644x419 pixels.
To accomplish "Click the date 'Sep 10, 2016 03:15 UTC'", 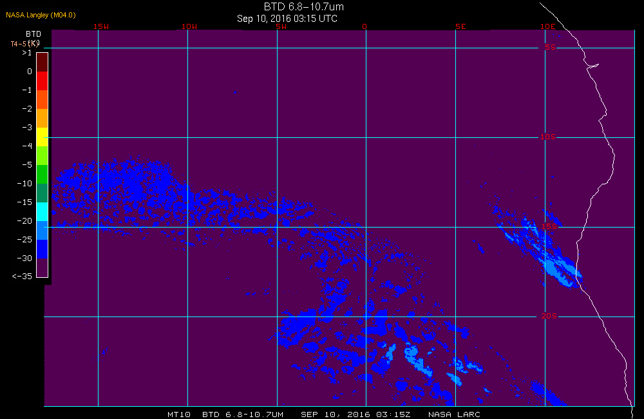I will pyautogui.click(x=287, y=19).
